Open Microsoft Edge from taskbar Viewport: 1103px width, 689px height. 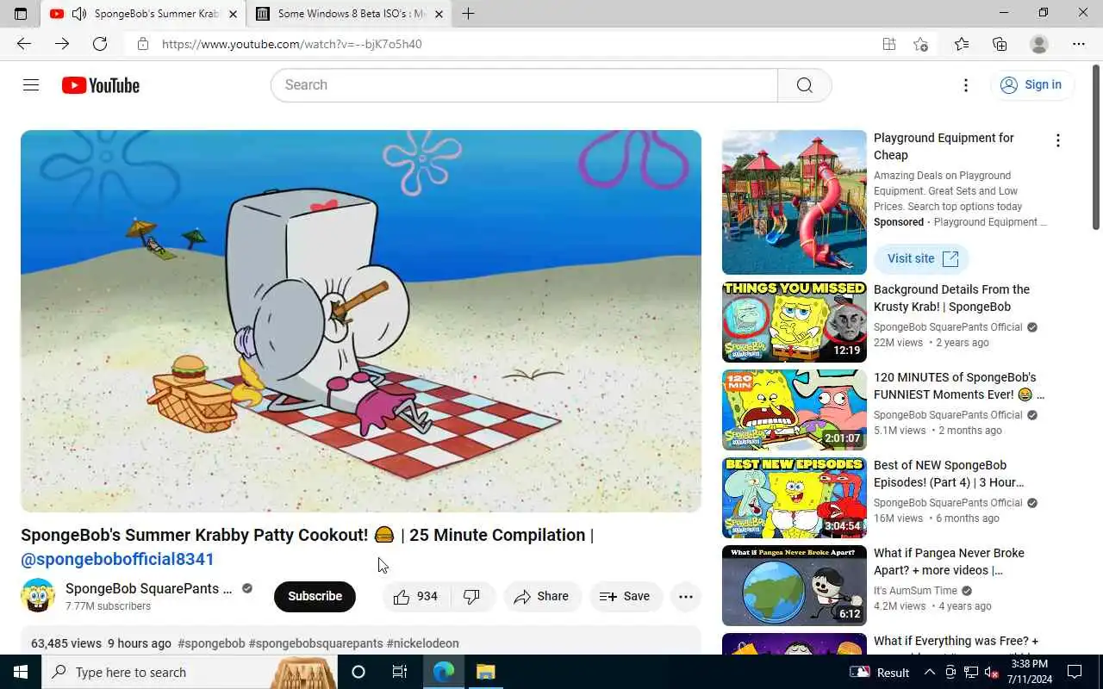[x=444, y=672]
